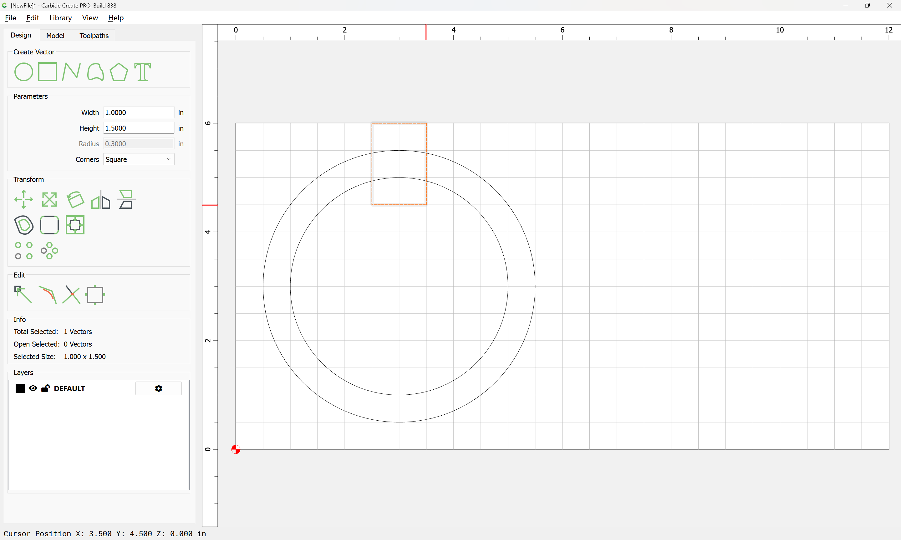Image resolution: width=901 pixels, height=540 pixels.
Task: Select the Create Text tool
Action: pos(142,72)
